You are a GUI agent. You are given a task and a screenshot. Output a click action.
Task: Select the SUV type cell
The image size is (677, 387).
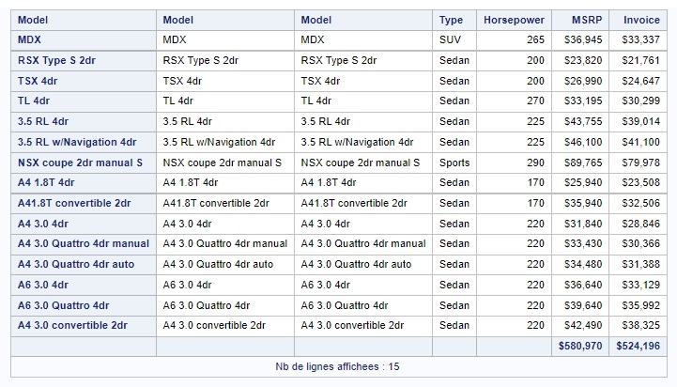(450, 39)
